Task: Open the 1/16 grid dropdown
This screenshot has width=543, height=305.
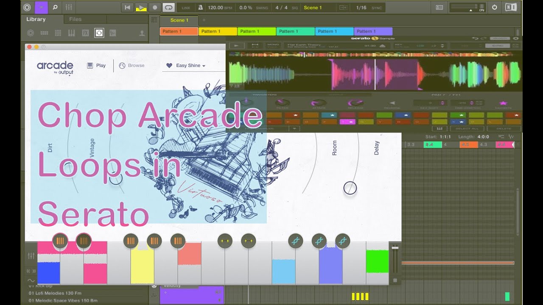Action: click(x=361, y=8)
